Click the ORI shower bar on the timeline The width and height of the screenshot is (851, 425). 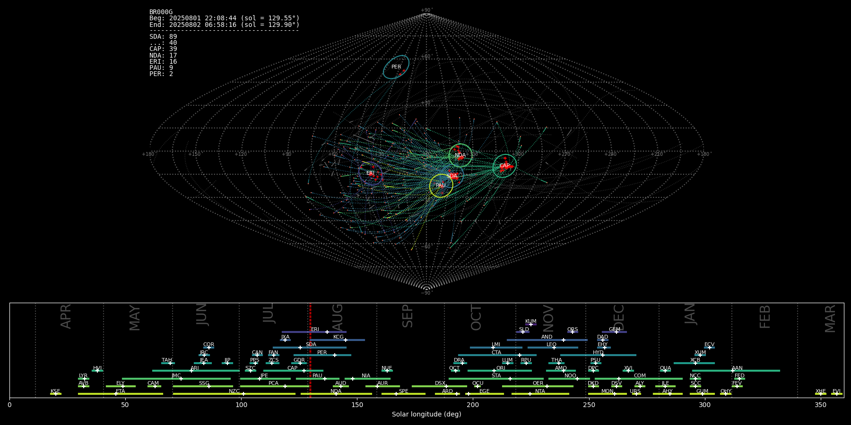point(500,371)
